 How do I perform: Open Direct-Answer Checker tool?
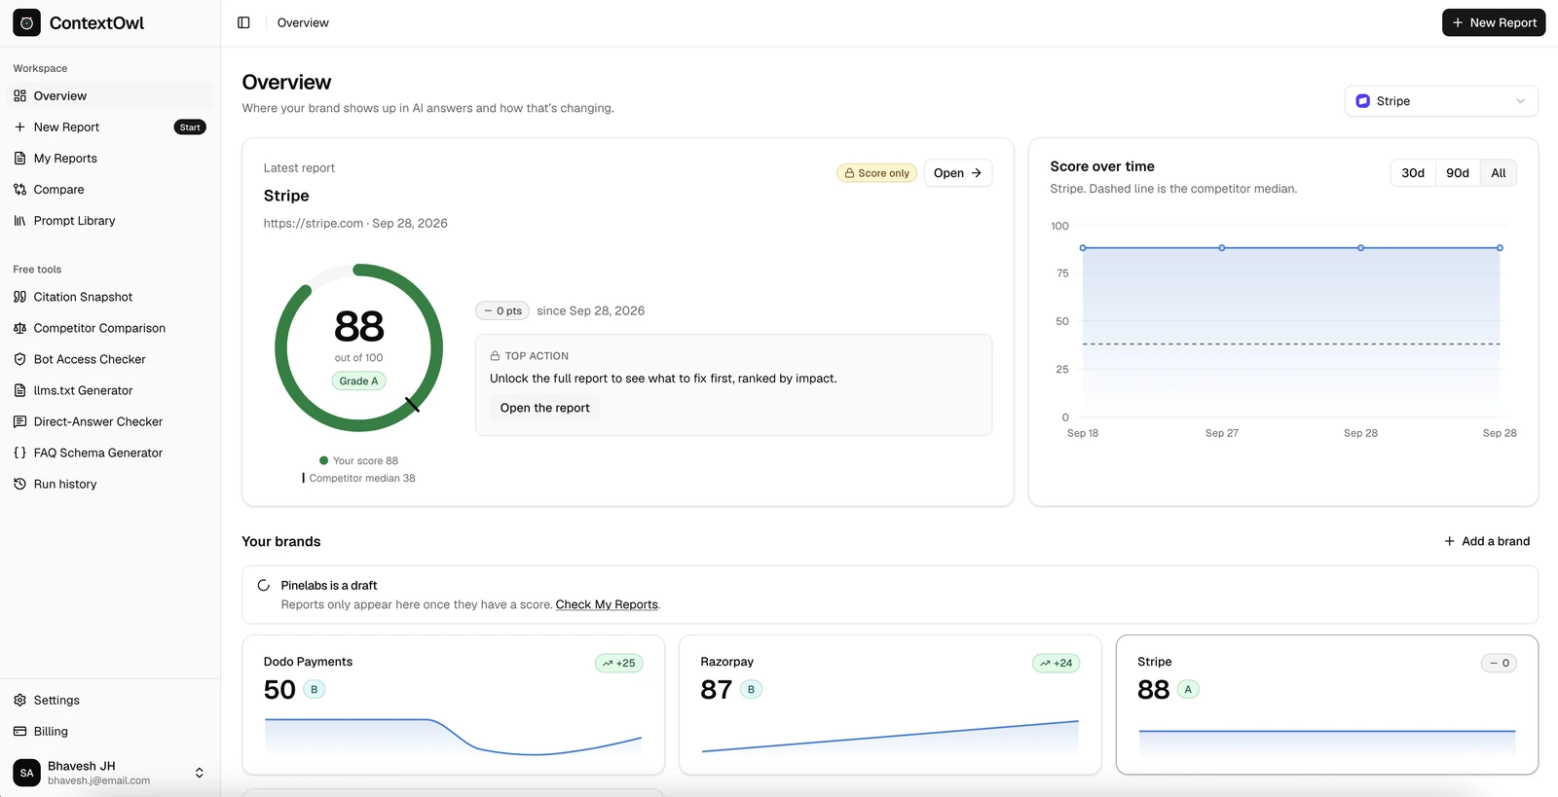[110, 421]
